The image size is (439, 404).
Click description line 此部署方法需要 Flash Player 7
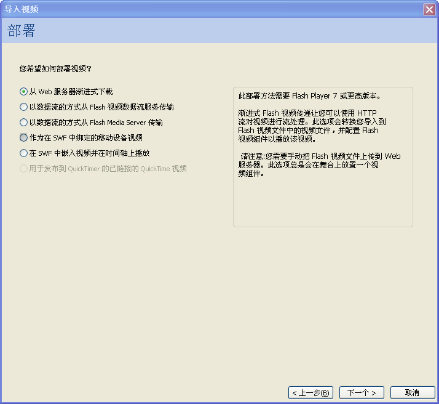(x=309, y=96)
